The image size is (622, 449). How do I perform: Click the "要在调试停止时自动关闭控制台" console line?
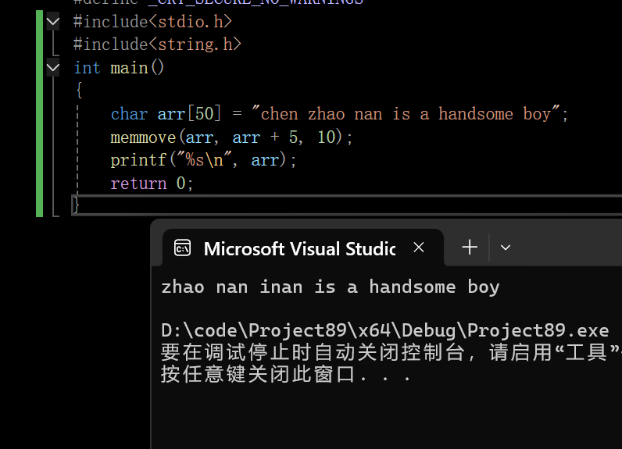coord(313,352)
